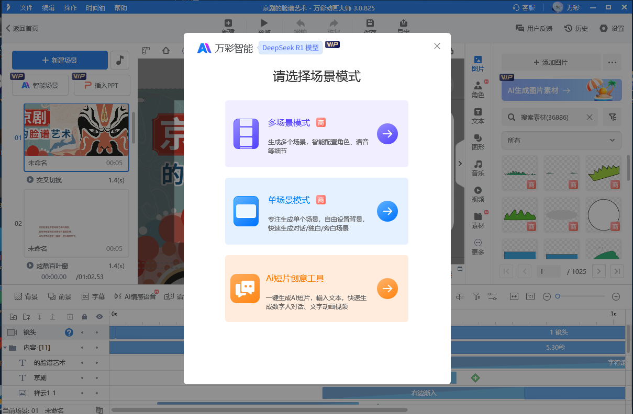Click the status bar icon beside 未命名
This screenshot has height=414, width=633.
coord(99,410)
